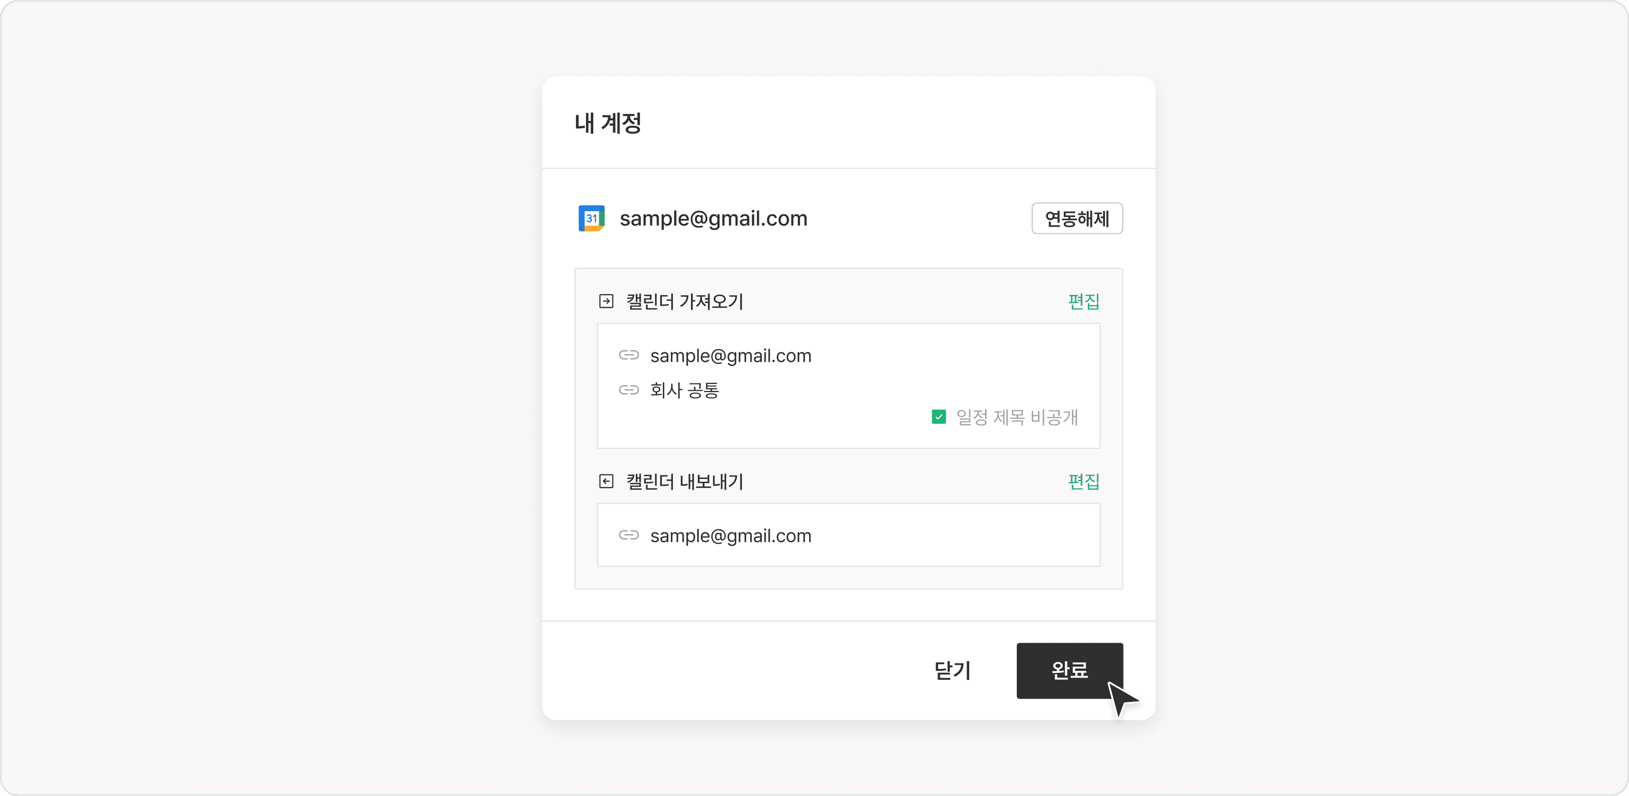Image resolution: width=1629 pixels, height=796 pixels.
Task: Click the 연동해제 button to unlink account
Action: pyautogui.click(x=1076, y=218)
